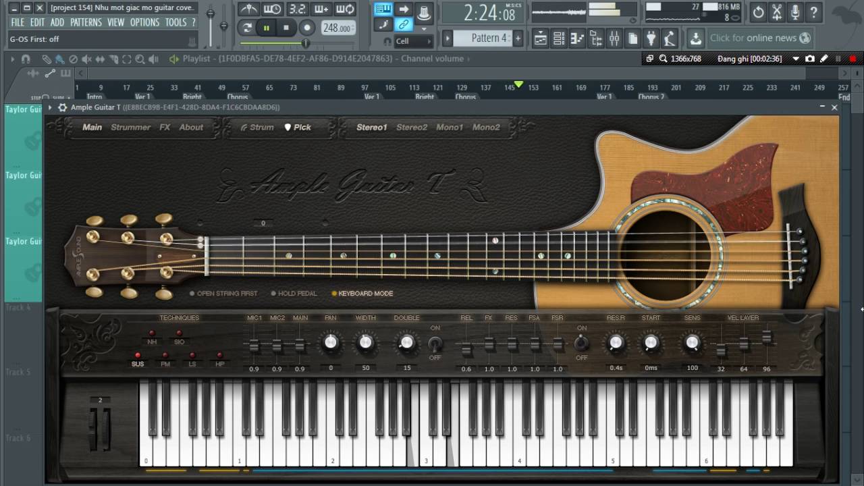This screenshot has height=486, width=864.
Task: Expand the playlist options menu arrow
Action: 13,59
